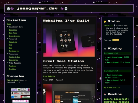Open the gasparjs profile link
The image size is (138, 103).
pyautogui.click(x=108, y=25)
